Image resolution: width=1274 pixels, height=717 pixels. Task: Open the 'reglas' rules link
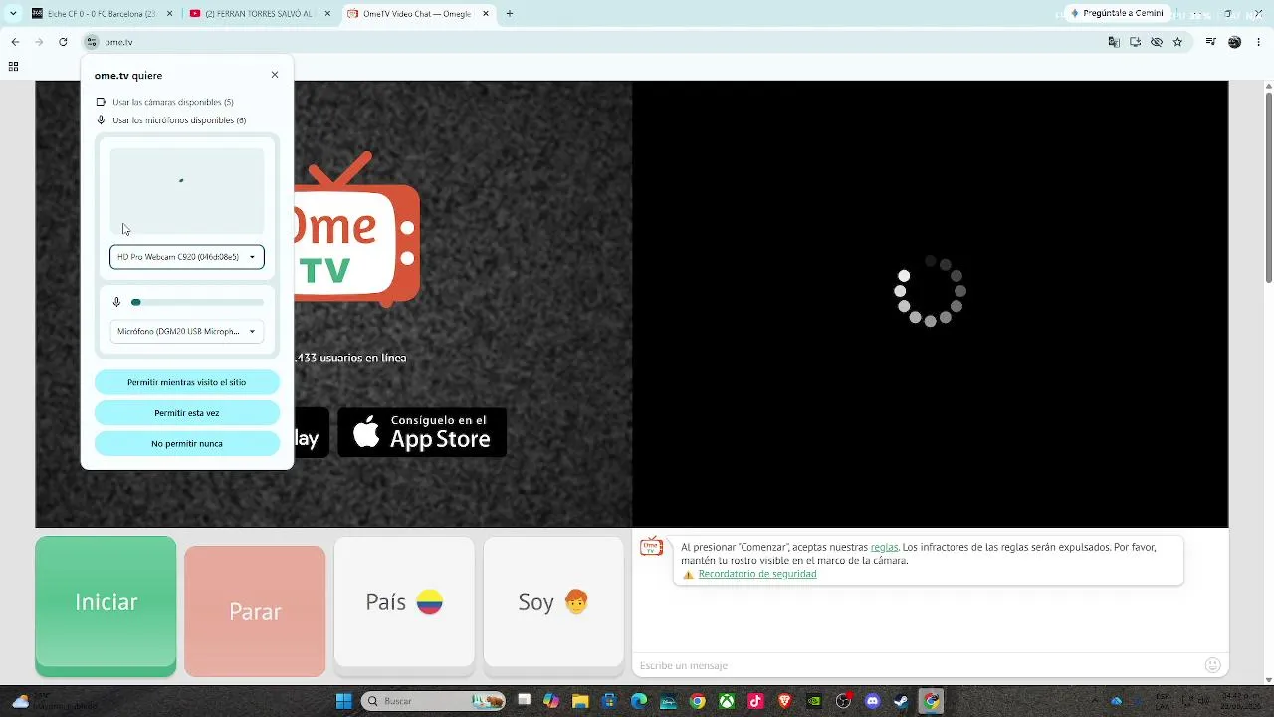point(884,547)
